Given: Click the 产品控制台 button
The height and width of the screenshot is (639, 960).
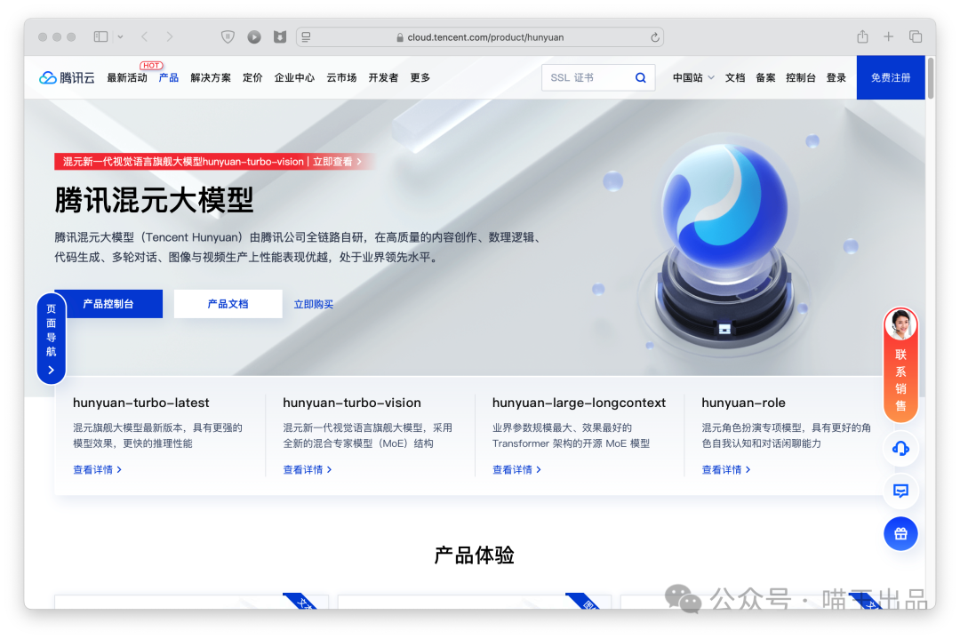Looking at the screenshot, I should click(x=108, y=304).
